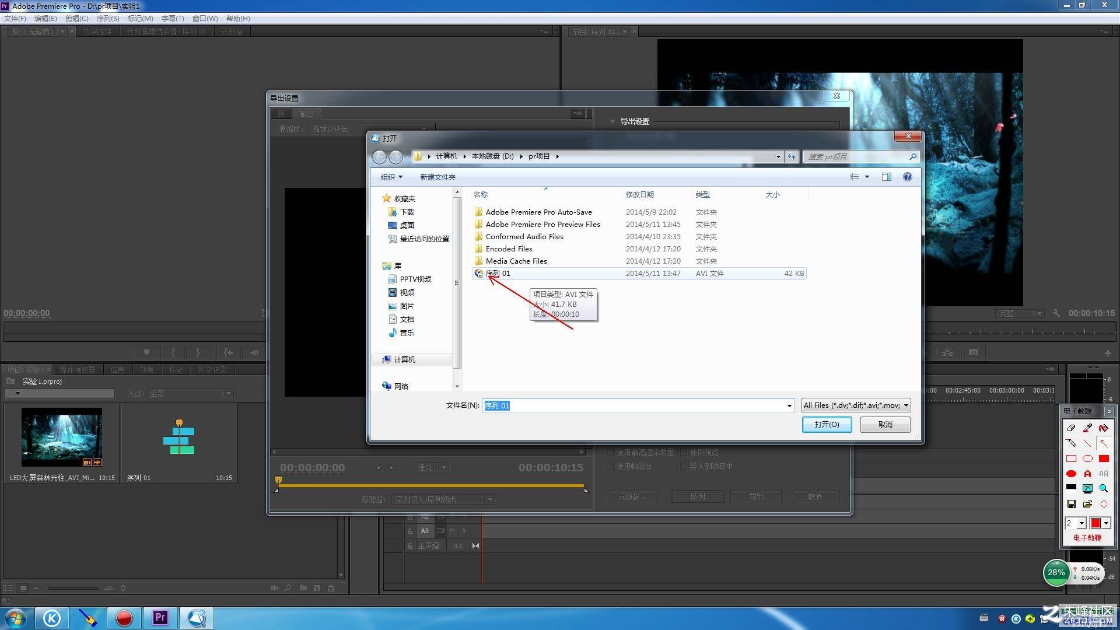
Task: Click the export frame camera icon
Action: tap(974, 352)
